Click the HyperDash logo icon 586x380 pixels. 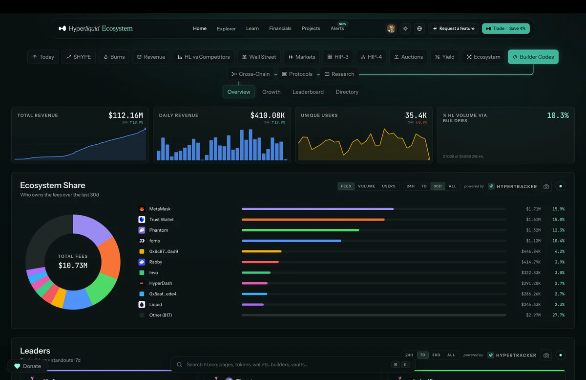[142, 283]
